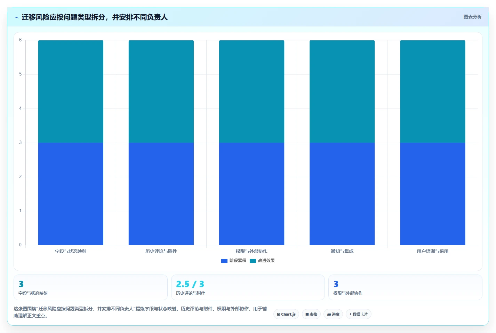This screenshot has width=496, height=333.
Task: Open the data card for 权限与外部协作
Action: pyautogui.click(x=405, y=287)
